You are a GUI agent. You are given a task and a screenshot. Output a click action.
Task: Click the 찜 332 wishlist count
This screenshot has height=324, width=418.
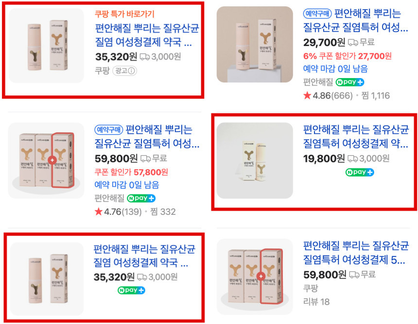163,212
